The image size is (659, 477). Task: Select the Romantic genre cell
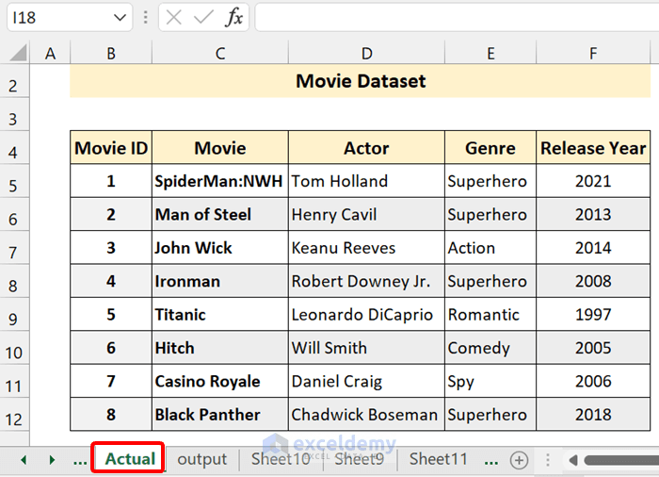[x=490, y=315]
